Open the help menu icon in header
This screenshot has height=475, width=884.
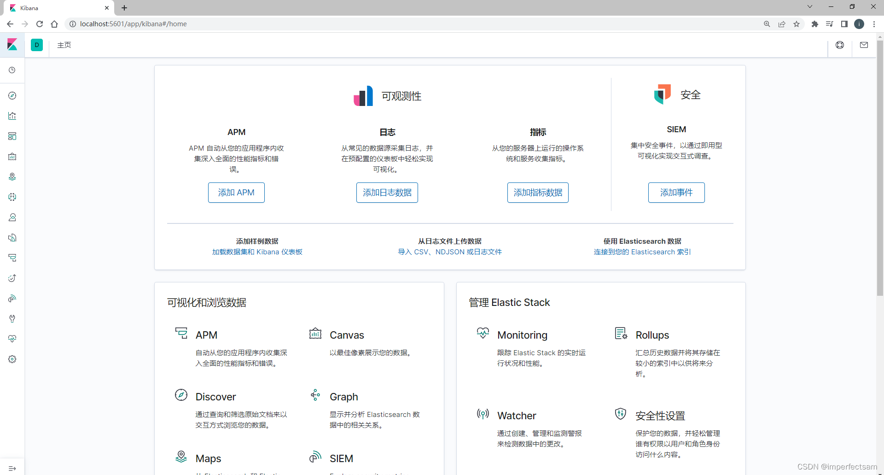[840, 45]
